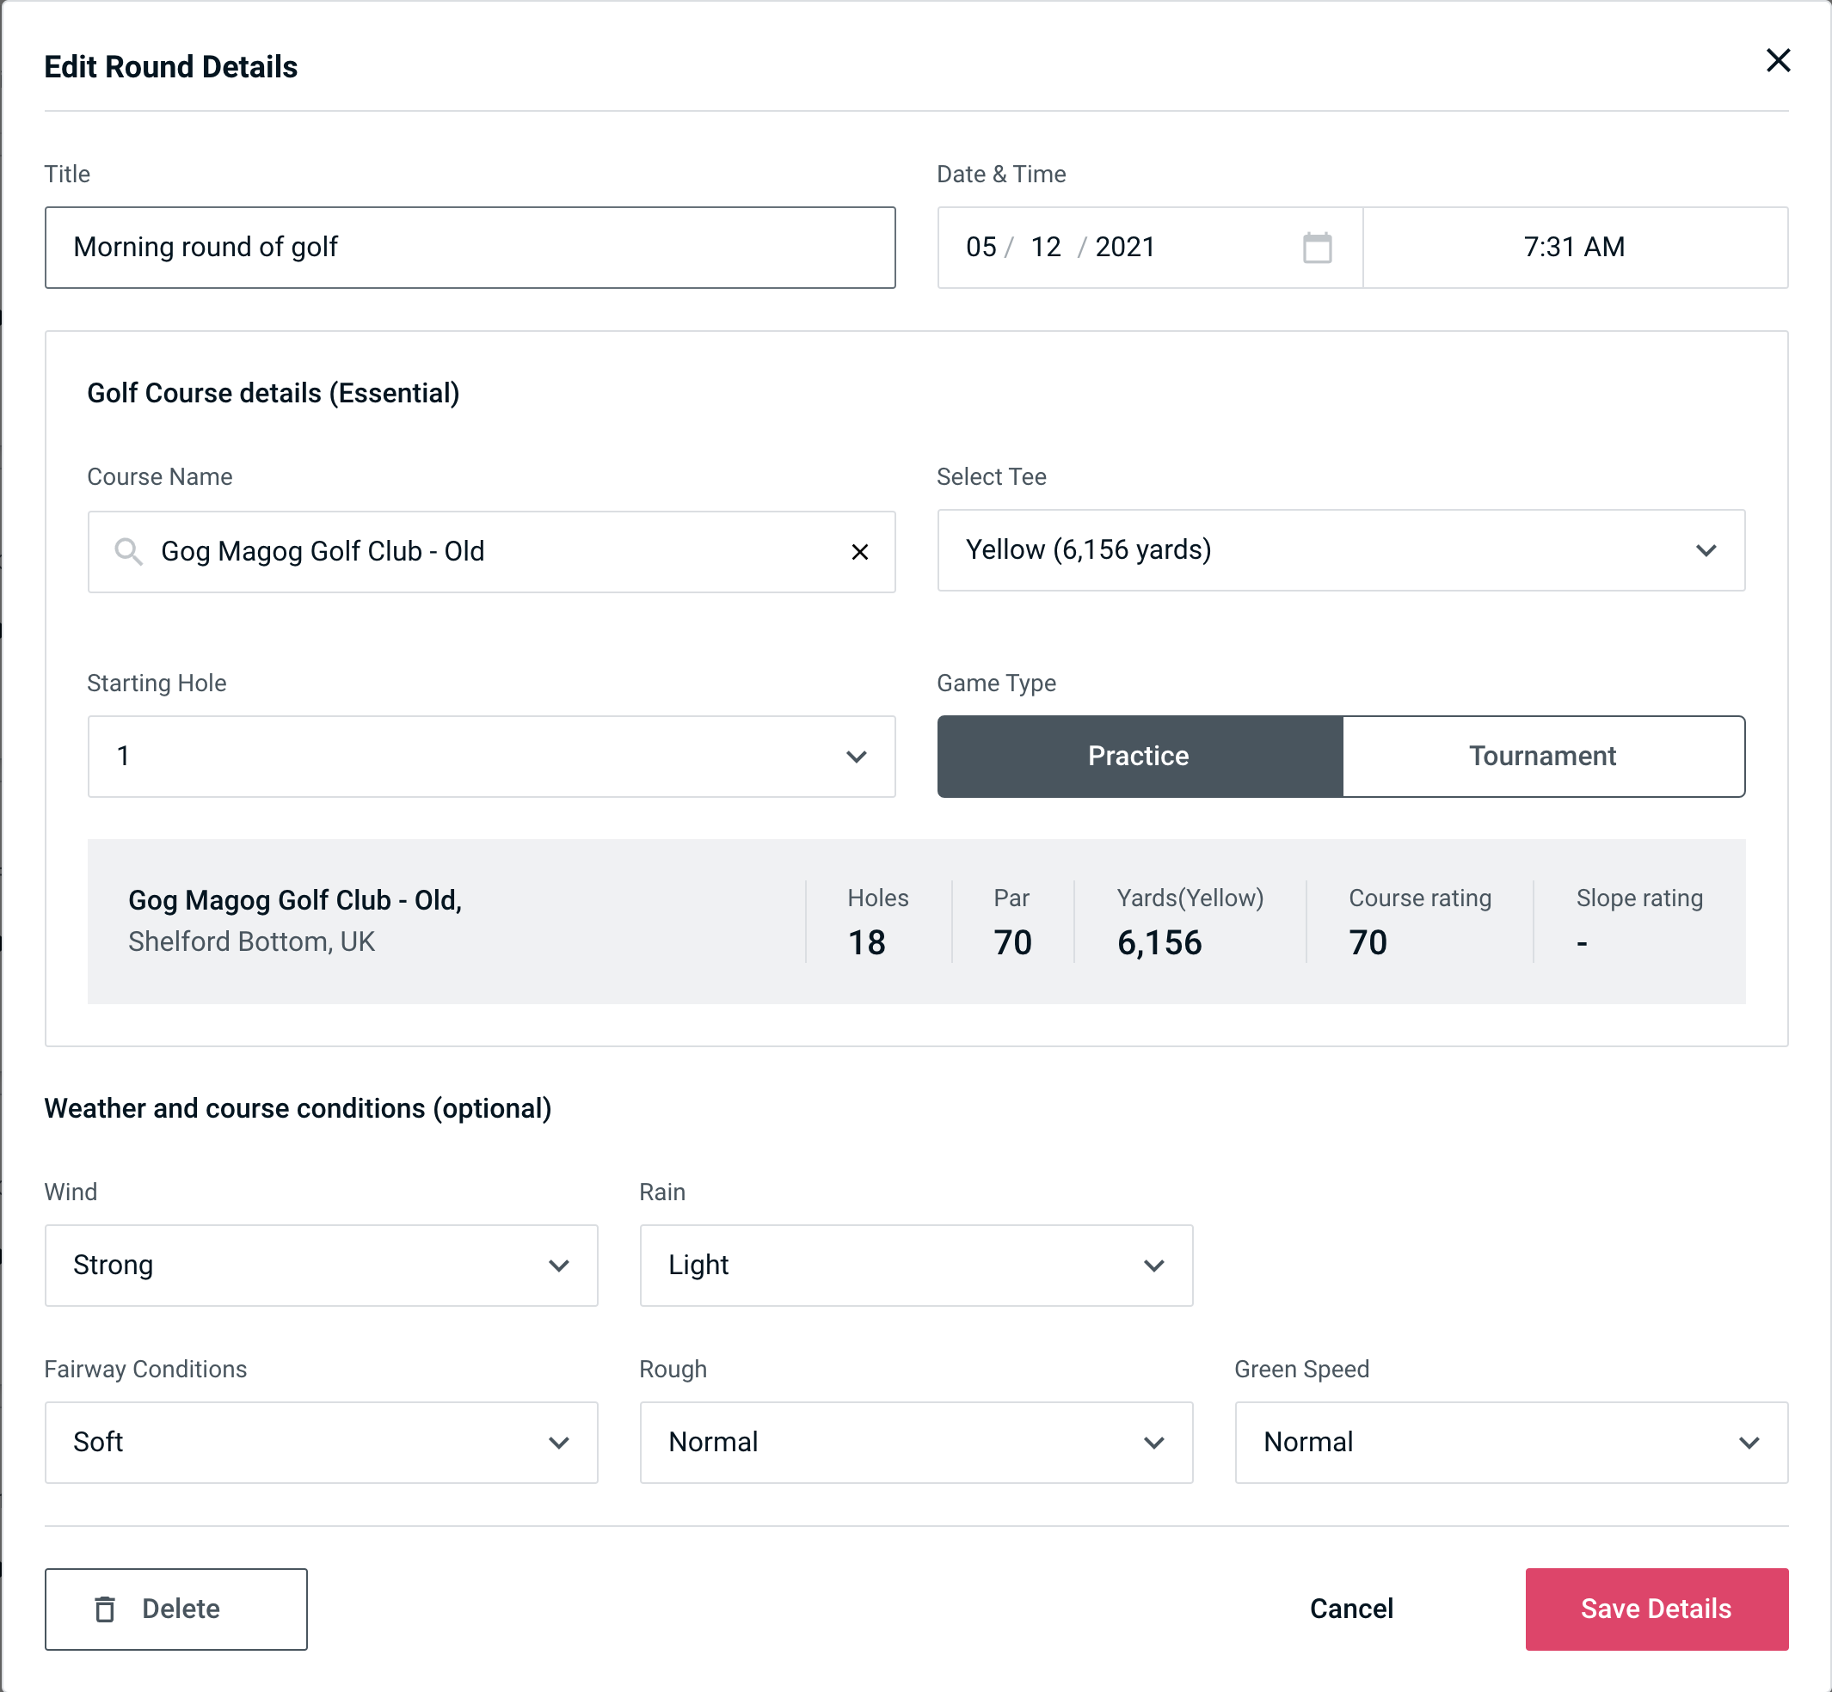The image size is (1832, 1692).
Task: Click the calendar icon next to date field
Action: 1319,248
